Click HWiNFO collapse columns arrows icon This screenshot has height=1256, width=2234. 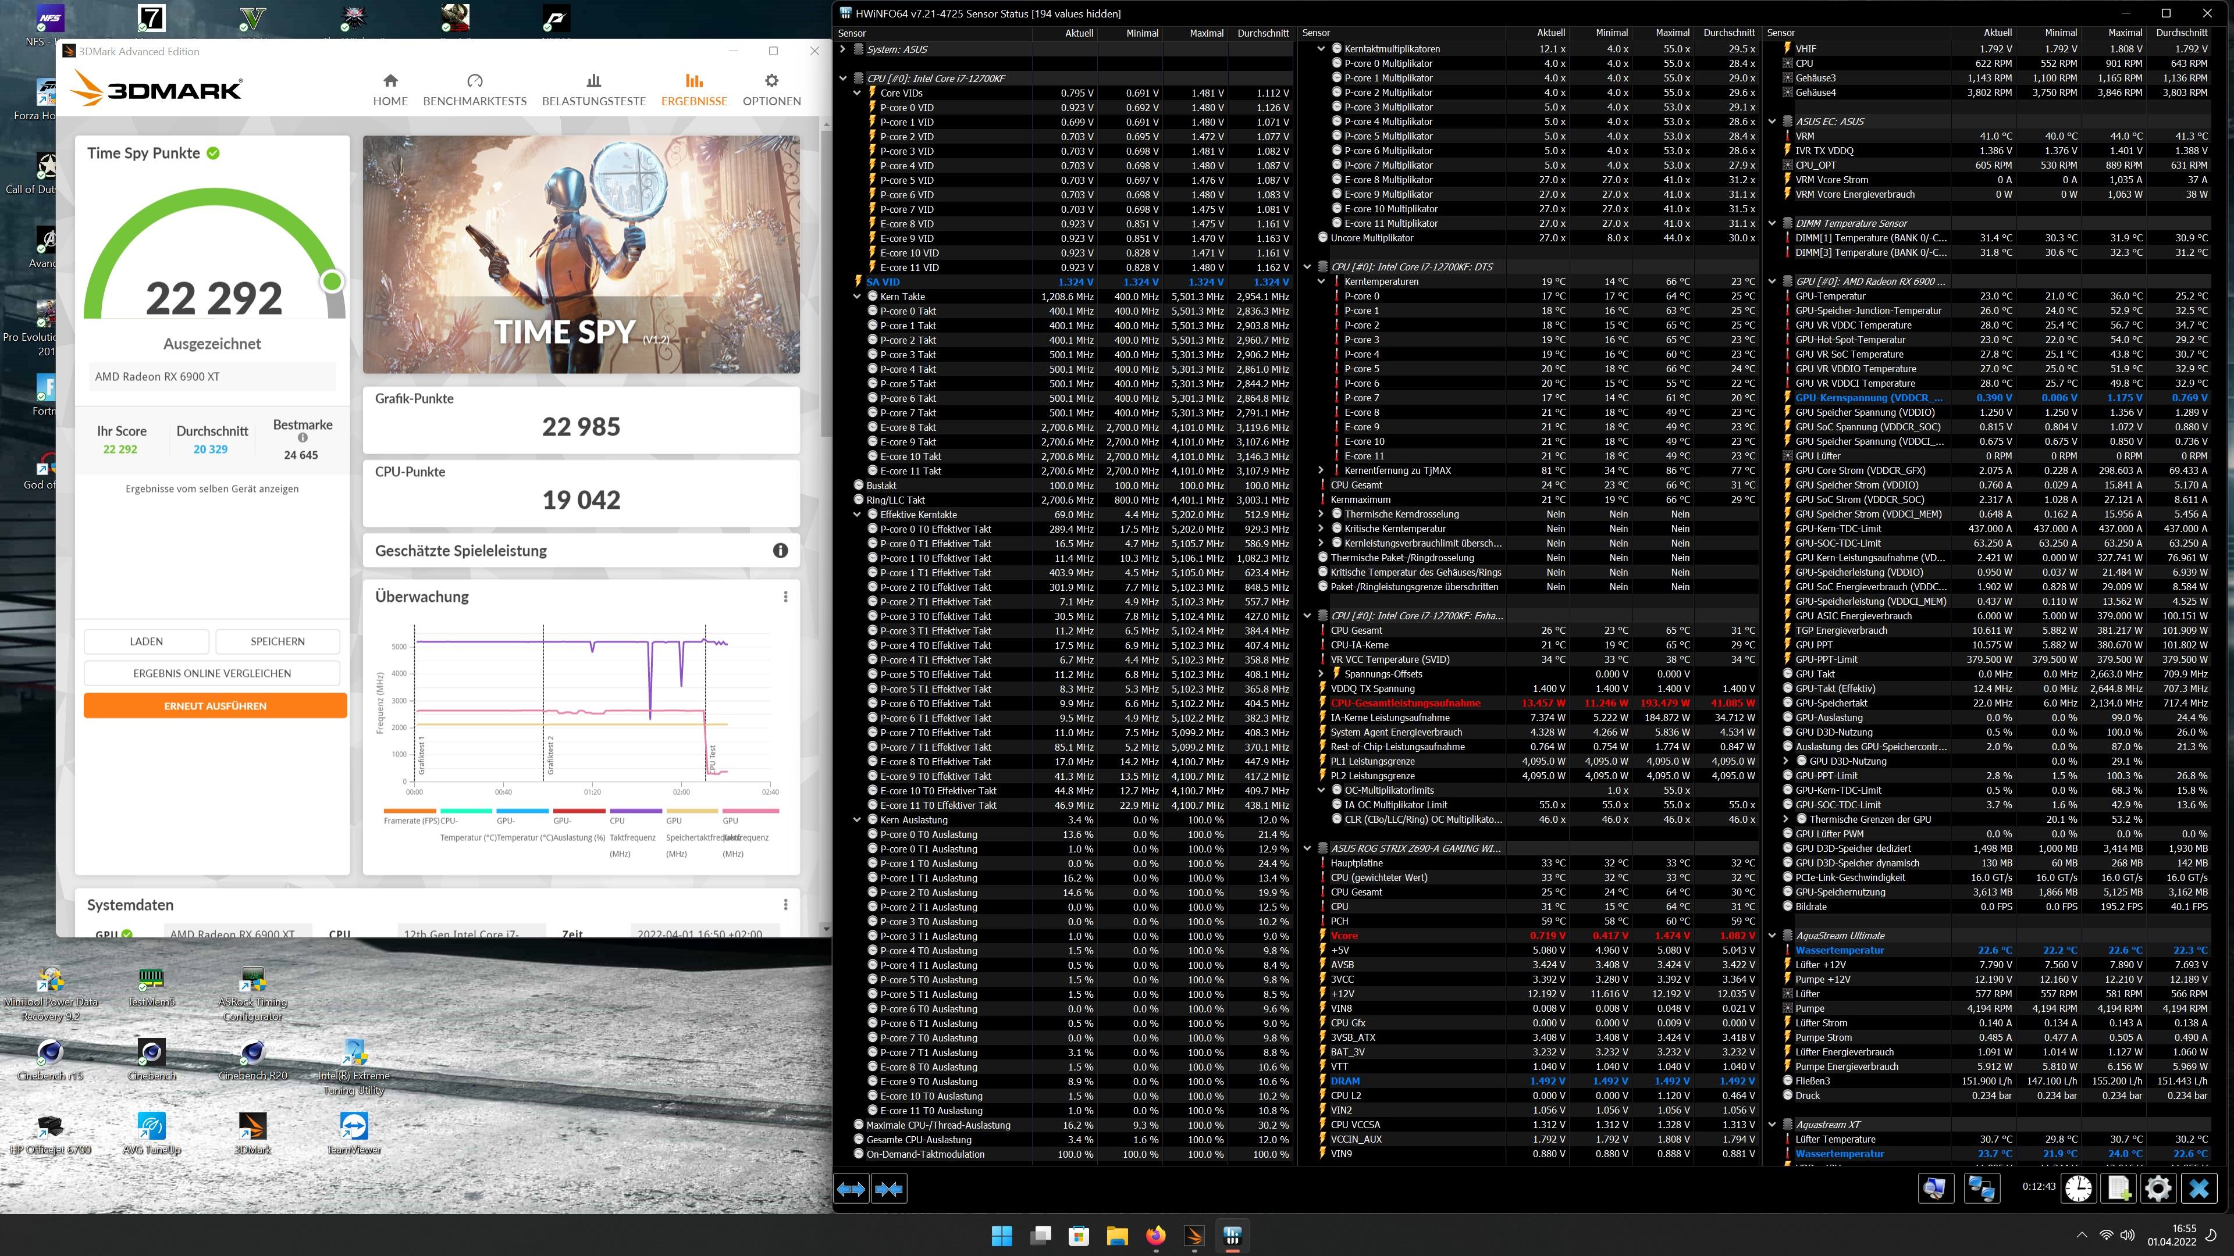coord(889,1189)
